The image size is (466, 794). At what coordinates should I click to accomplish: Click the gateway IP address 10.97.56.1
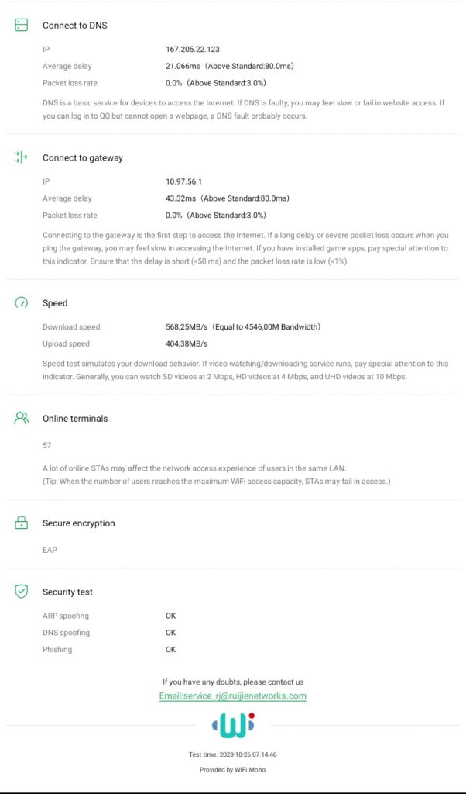click(183, 181)
